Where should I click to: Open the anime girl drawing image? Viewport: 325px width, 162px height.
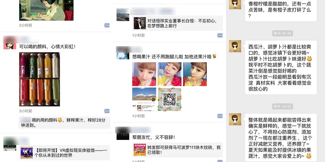46,10
